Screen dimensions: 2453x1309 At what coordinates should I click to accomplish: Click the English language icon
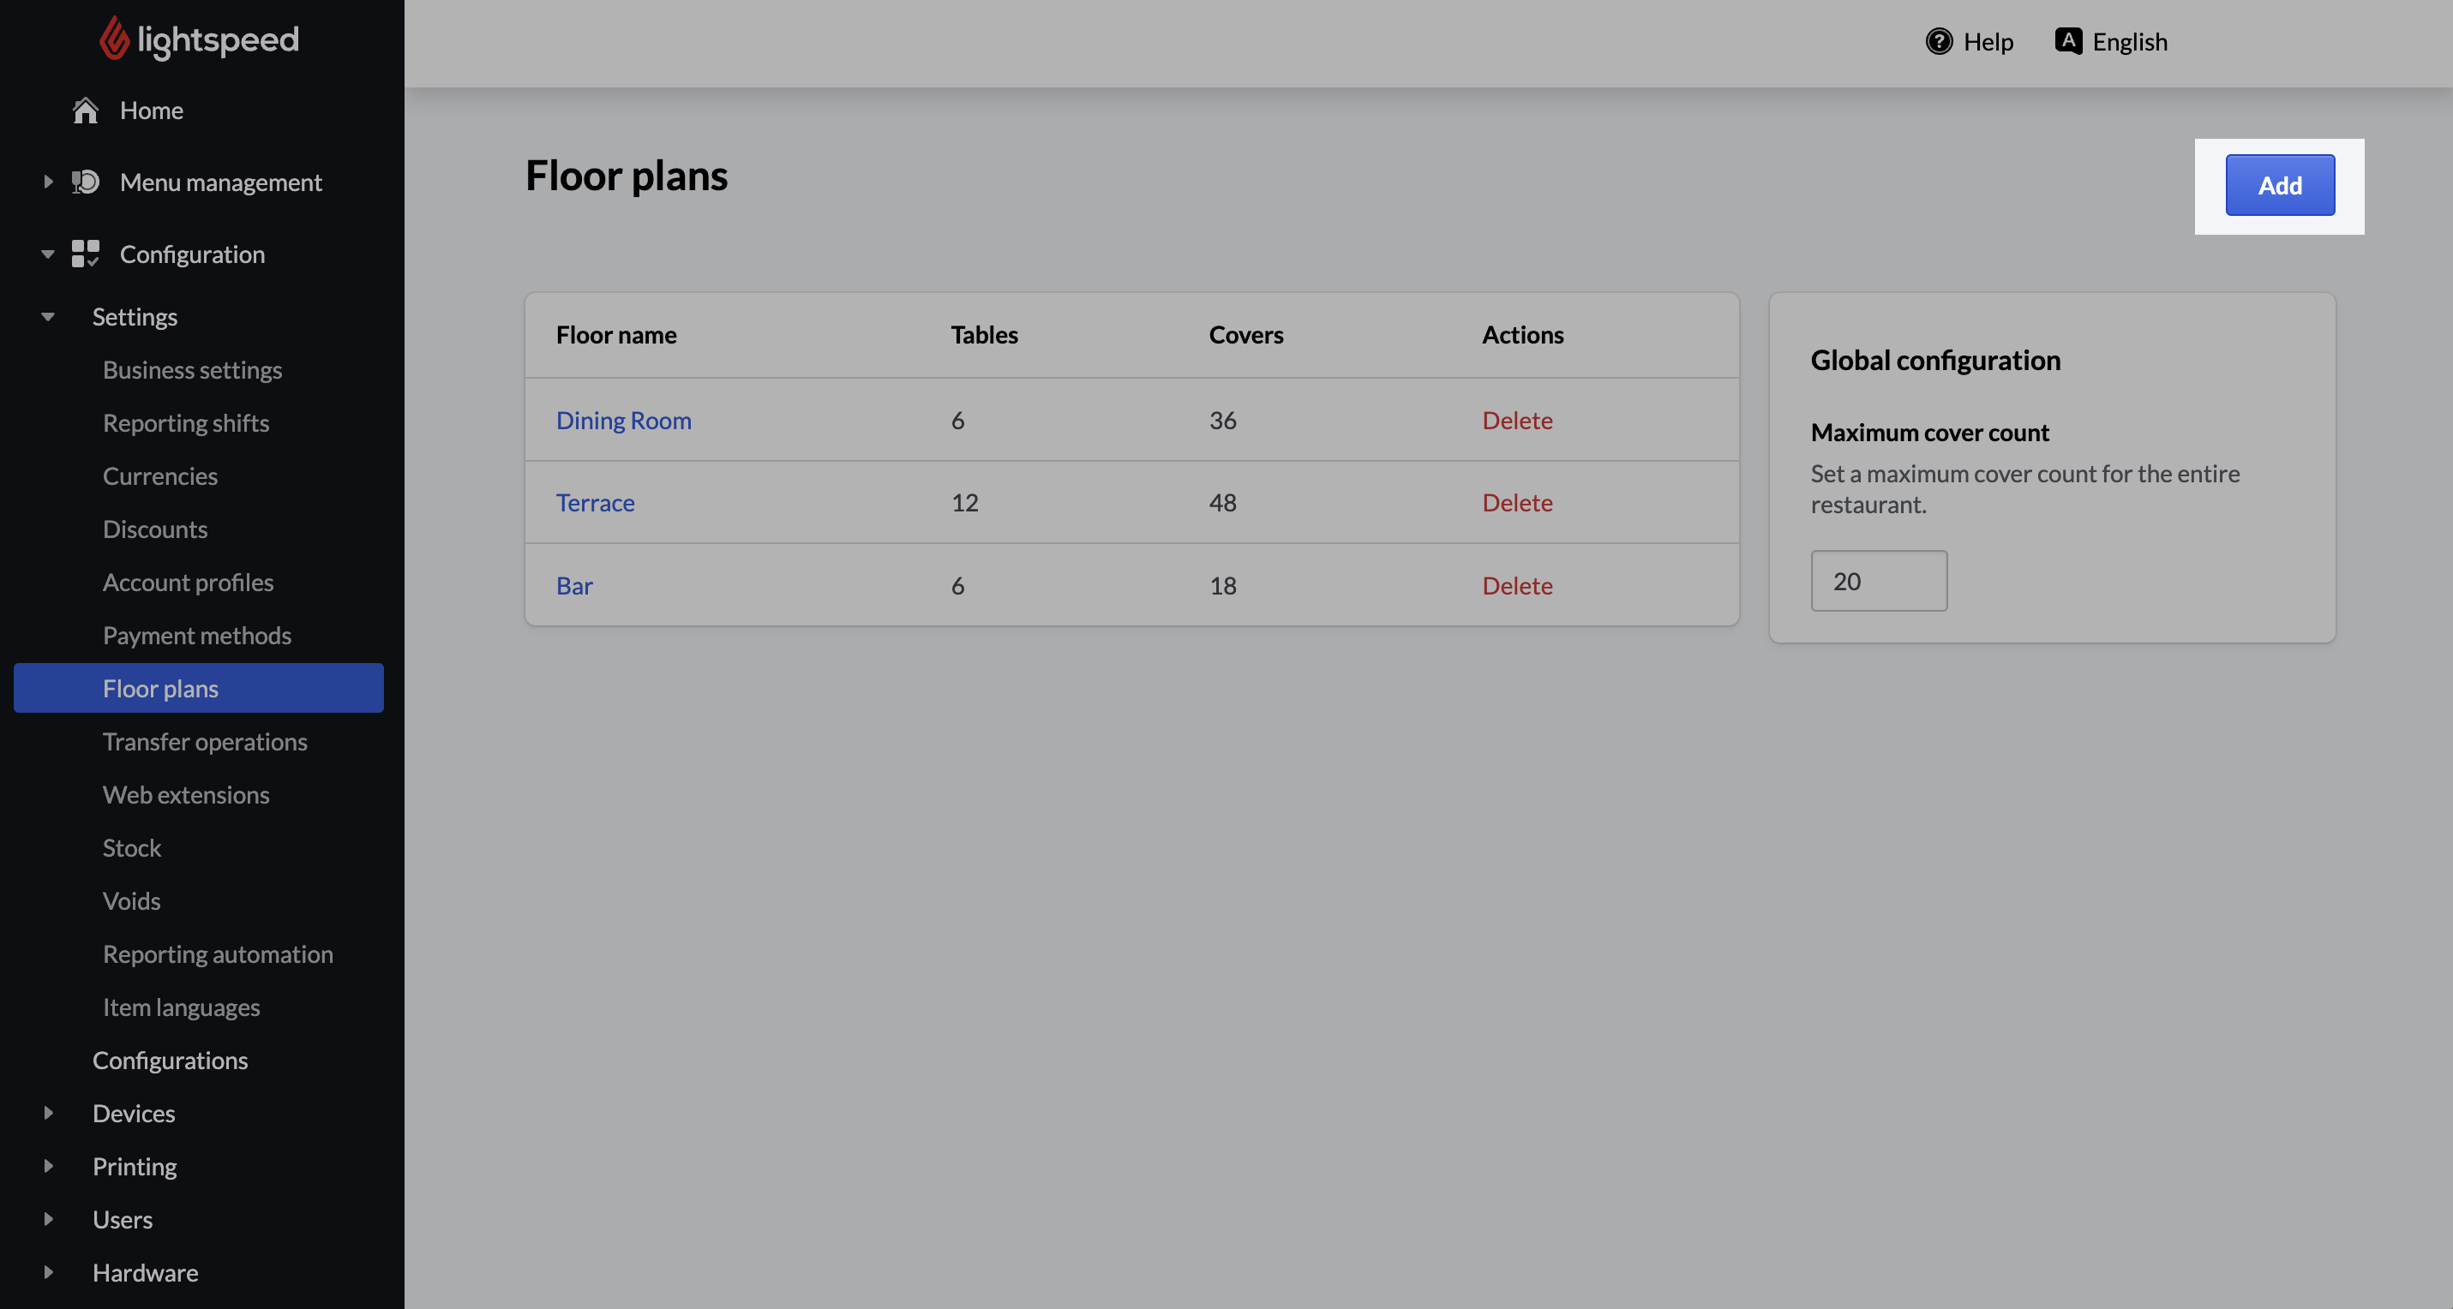2067,41
